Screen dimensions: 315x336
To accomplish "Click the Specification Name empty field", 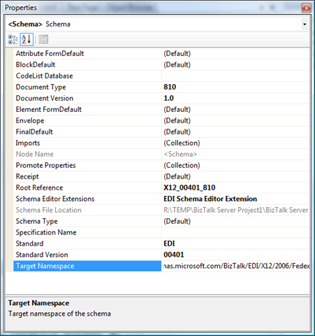I will point(235,232).
